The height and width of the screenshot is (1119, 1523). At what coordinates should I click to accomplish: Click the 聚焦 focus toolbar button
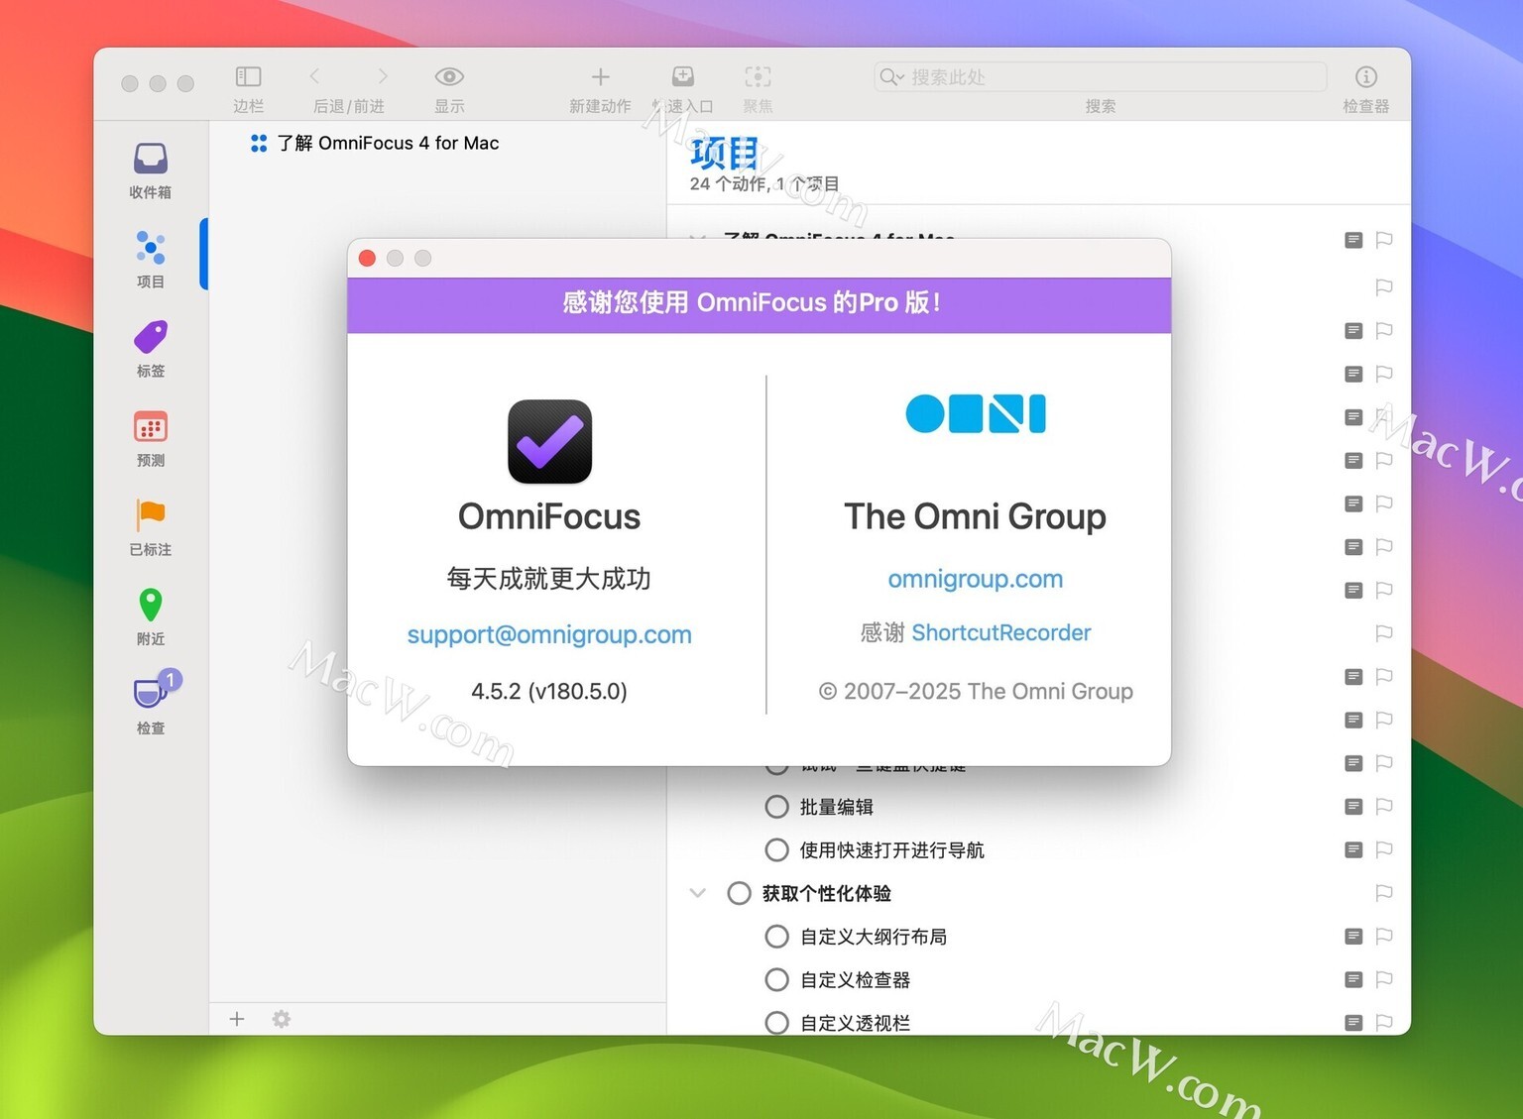[x=758, y=76]
